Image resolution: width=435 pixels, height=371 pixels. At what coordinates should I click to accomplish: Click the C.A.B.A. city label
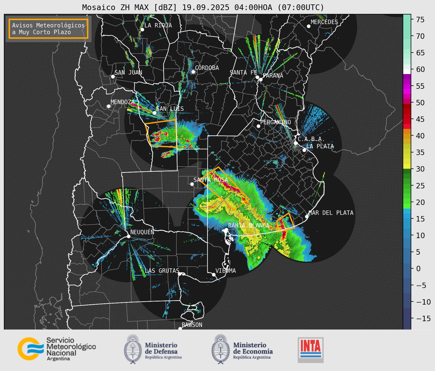tap(311, 139)
